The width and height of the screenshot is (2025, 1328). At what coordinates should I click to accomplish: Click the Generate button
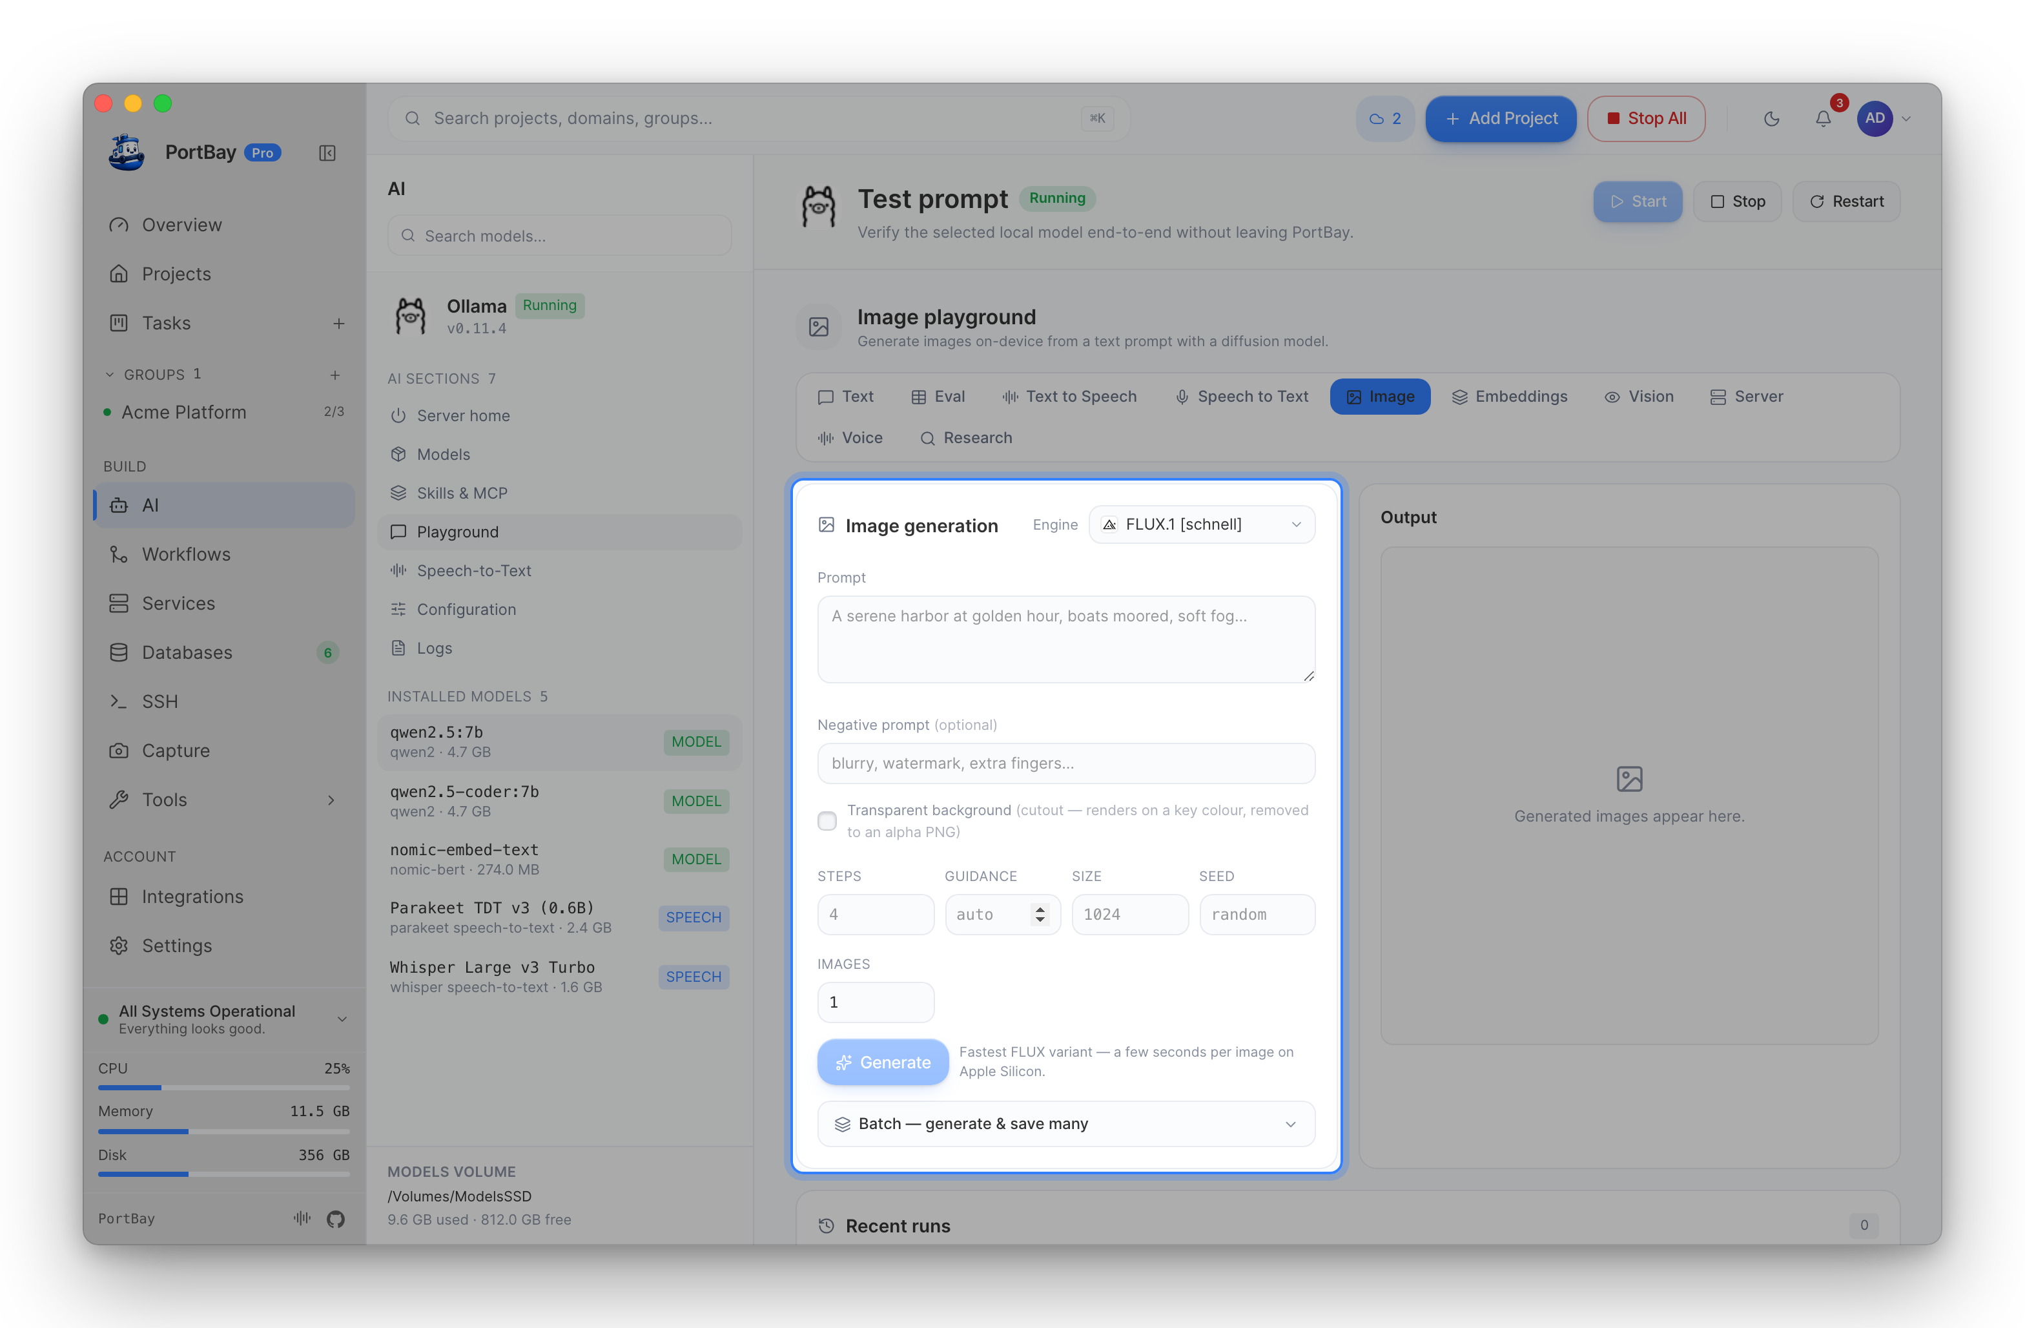click(883, 1061)
